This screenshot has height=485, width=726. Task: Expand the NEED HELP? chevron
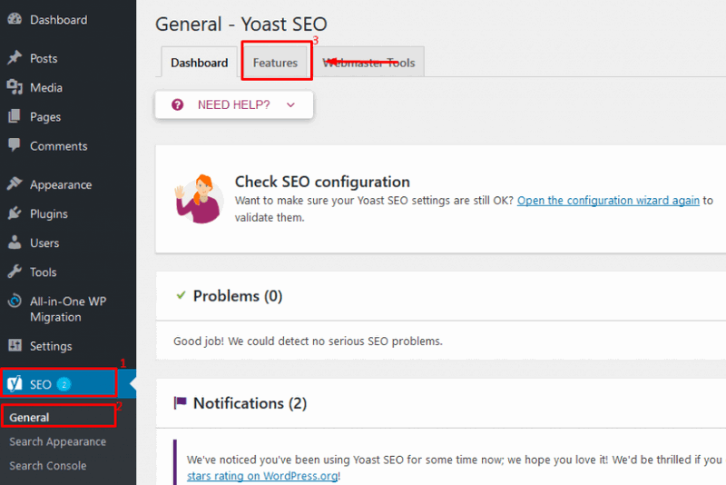click(x=290, y=104)
